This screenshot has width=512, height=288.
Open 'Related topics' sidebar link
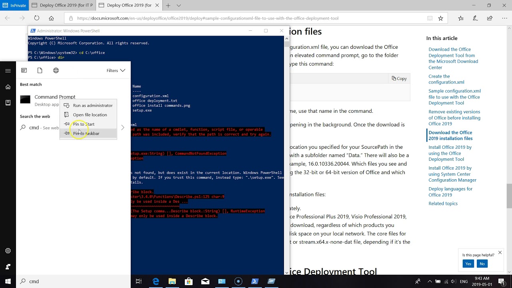(x=443, y=204)
